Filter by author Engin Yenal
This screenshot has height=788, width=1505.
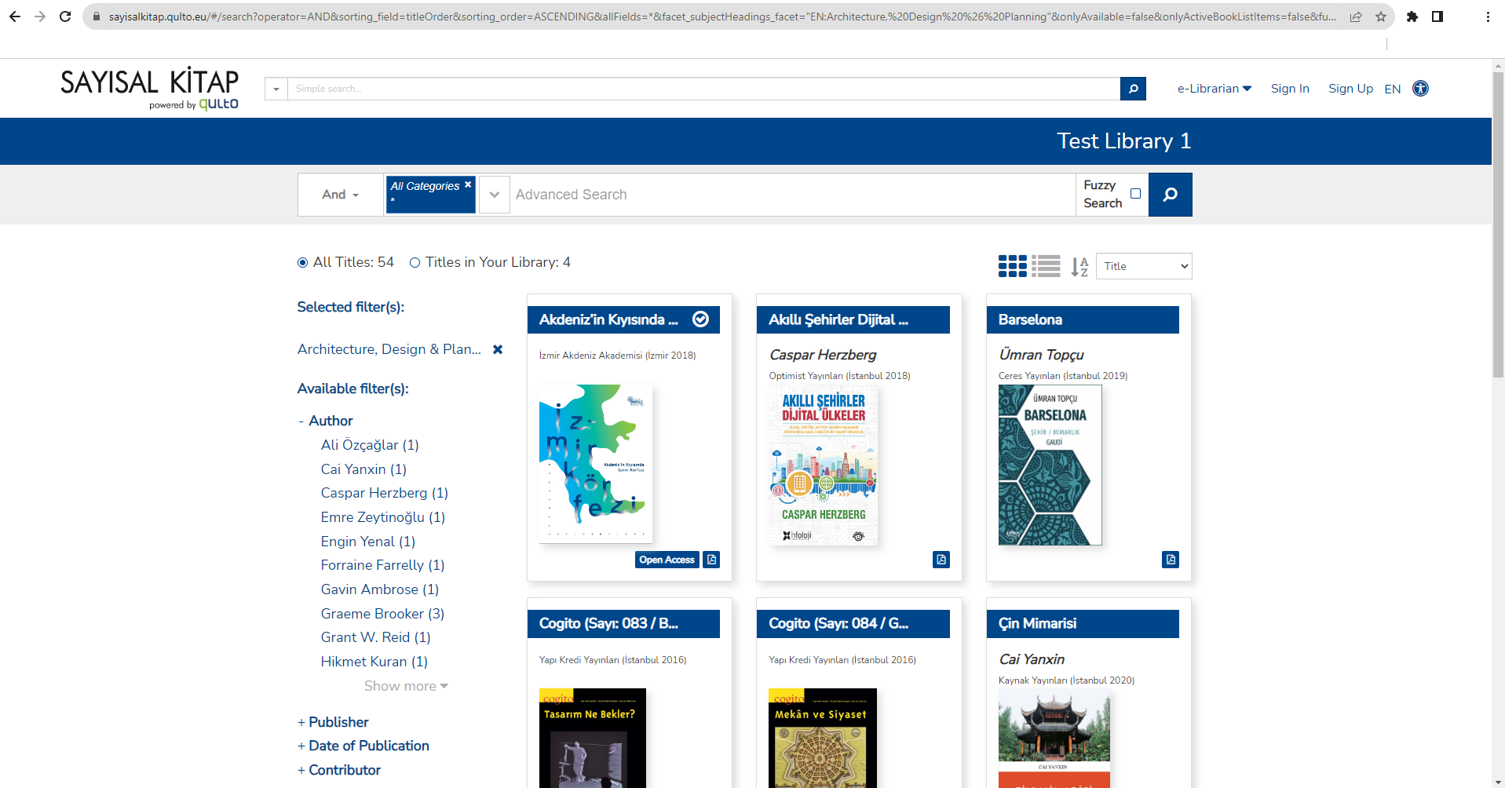367,542
